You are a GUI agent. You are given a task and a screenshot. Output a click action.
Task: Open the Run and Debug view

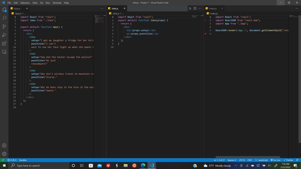(4, 35)
